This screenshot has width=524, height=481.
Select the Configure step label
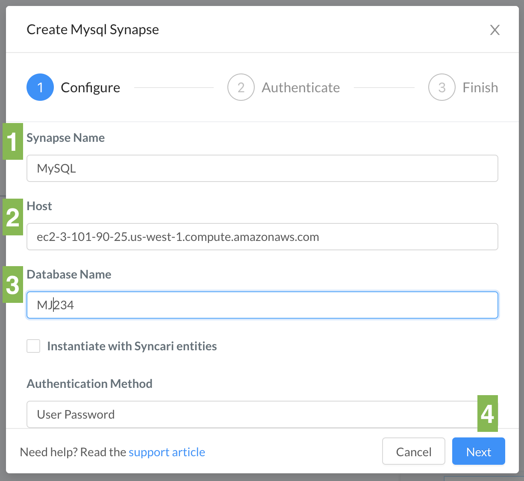(x=90, y=88)
